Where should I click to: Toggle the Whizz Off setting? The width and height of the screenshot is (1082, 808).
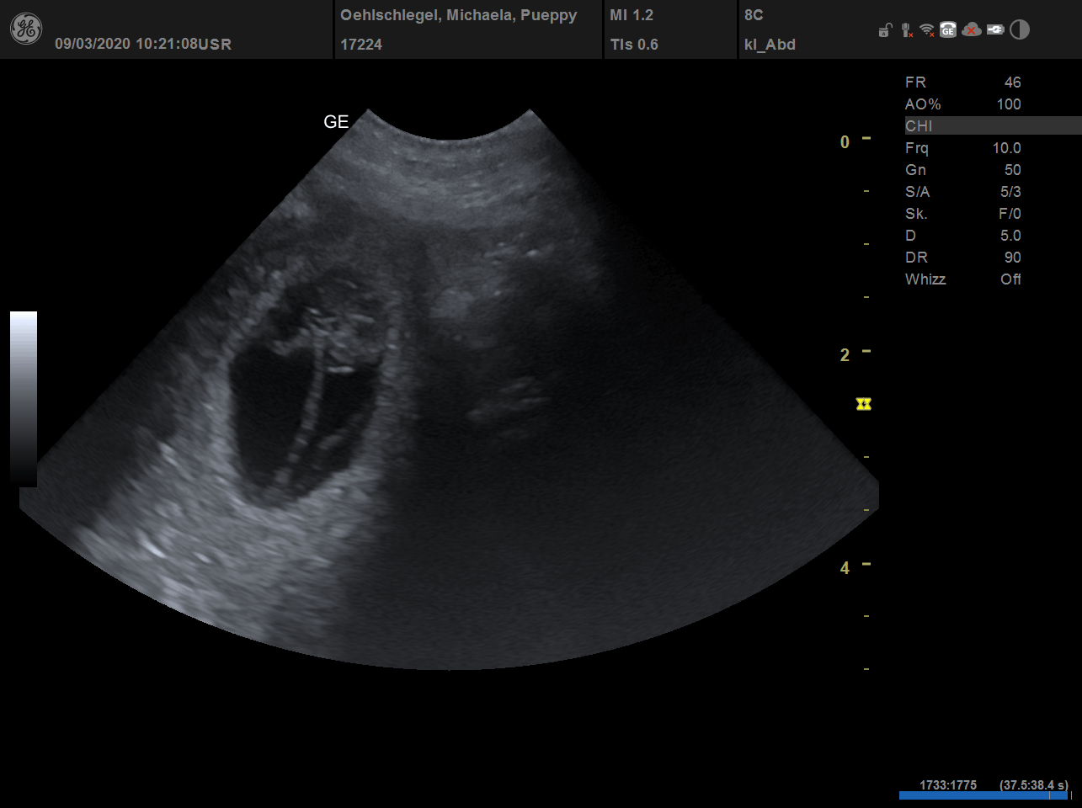(1010, 279)
